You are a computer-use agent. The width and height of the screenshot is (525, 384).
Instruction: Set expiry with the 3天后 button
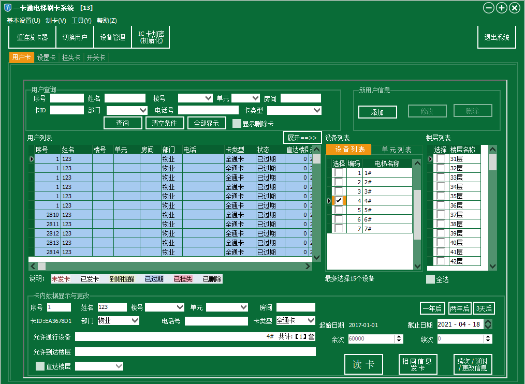click(x=484, y=308)
